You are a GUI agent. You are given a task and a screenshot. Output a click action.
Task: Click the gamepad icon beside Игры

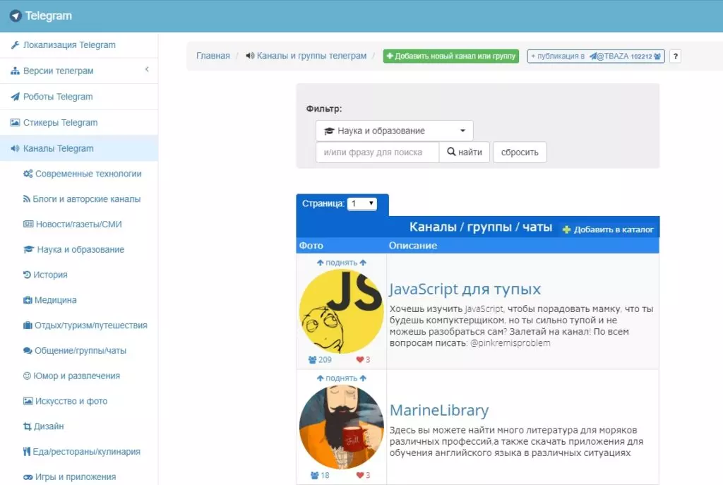(x=28, y=477)
